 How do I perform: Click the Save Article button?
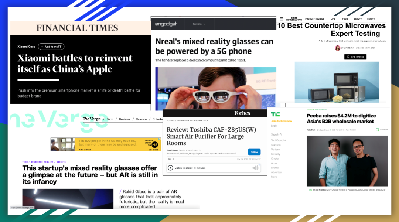tap(355, 57)
